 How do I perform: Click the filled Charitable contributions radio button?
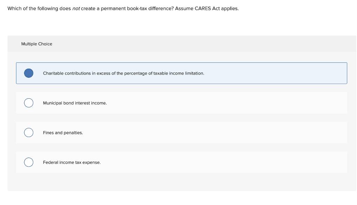point(29,73)
